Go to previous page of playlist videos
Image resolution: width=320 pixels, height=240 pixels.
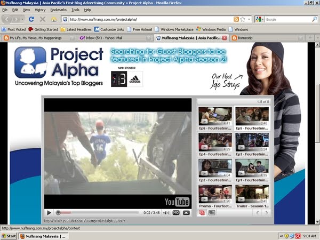pyautogui.click(x=258, y=213)
